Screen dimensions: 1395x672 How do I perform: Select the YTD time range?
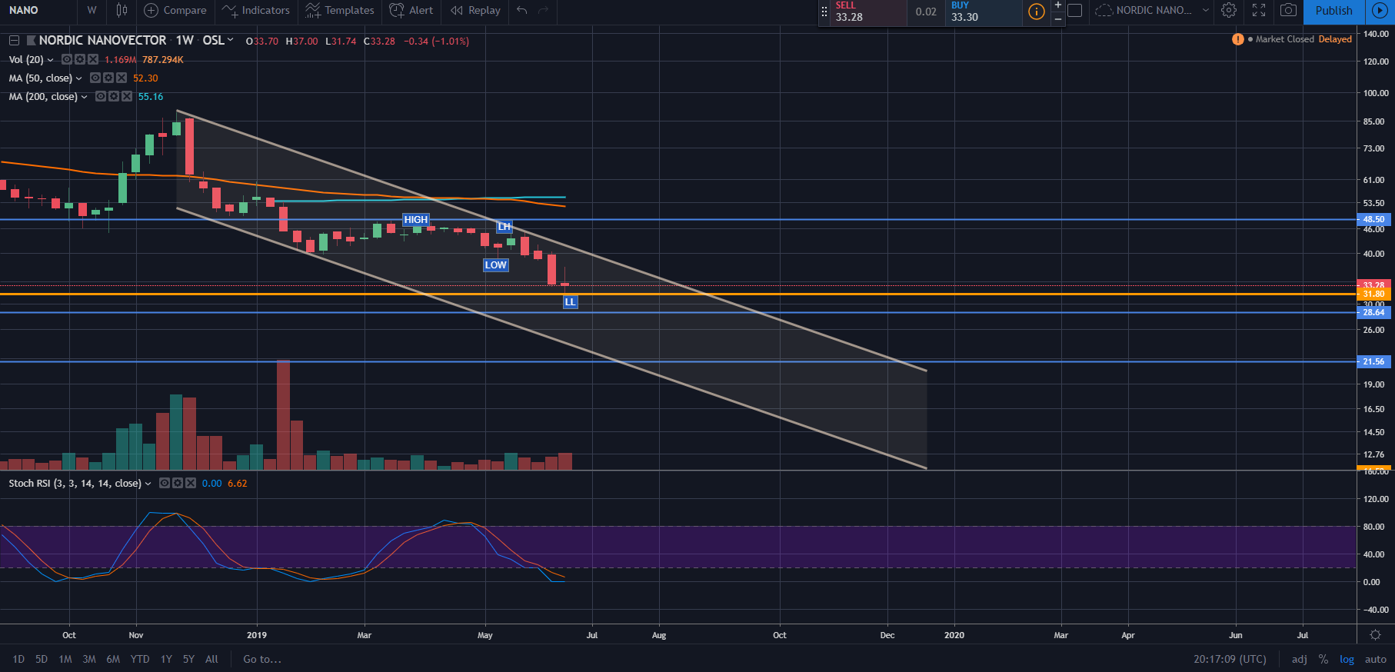140,659
